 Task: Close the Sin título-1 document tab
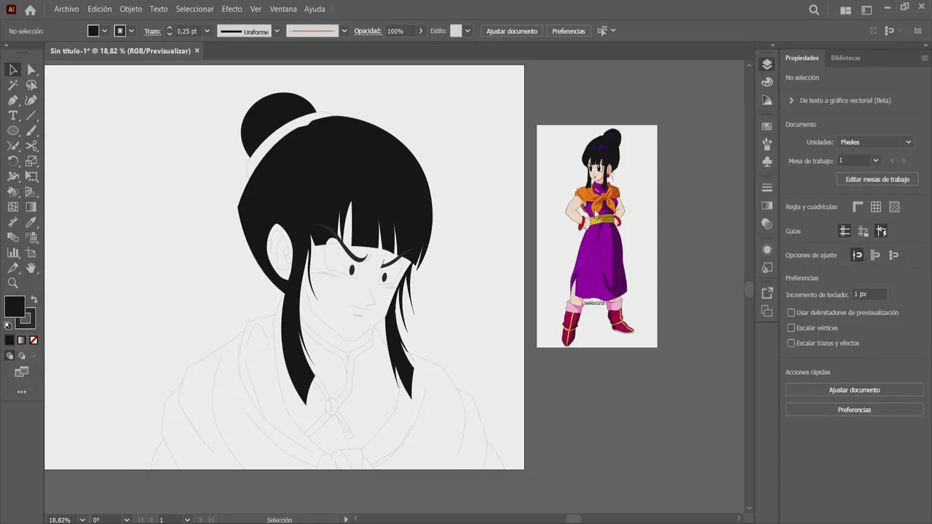pyautogui.click(x=197, y=51)
